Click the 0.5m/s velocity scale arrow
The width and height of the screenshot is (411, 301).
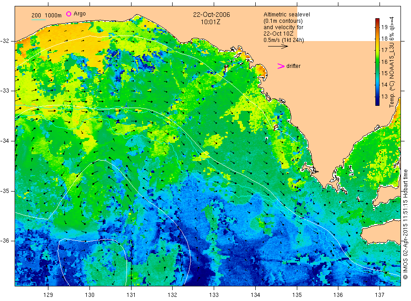tap(278, 47)
